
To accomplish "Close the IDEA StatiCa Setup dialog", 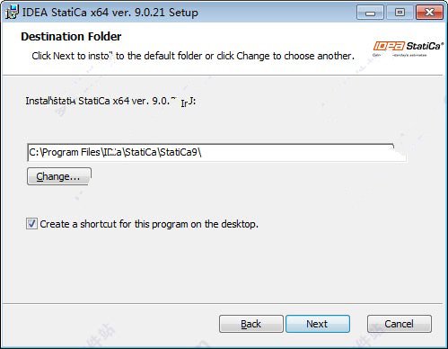I will pos(429,13).
